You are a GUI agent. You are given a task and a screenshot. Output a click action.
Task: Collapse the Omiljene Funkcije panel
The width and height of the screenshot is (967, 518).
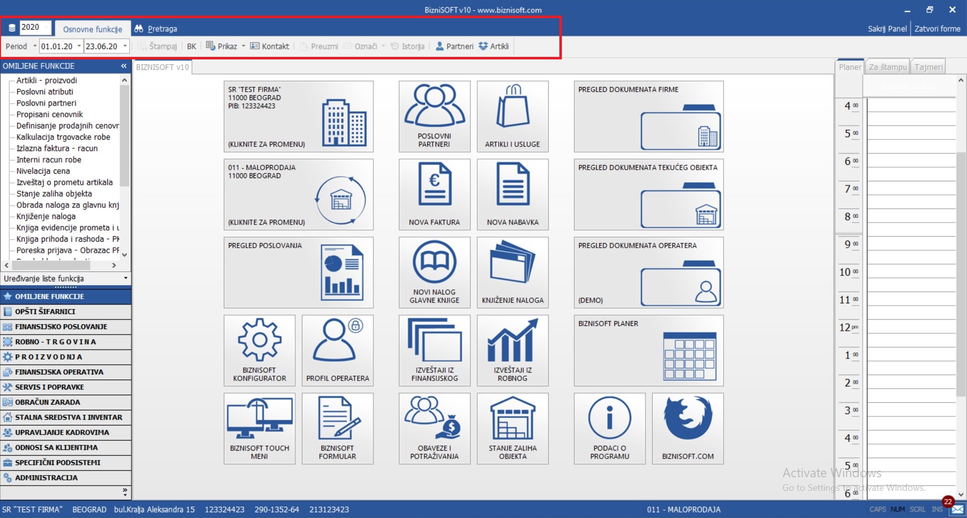click(123, 66)
